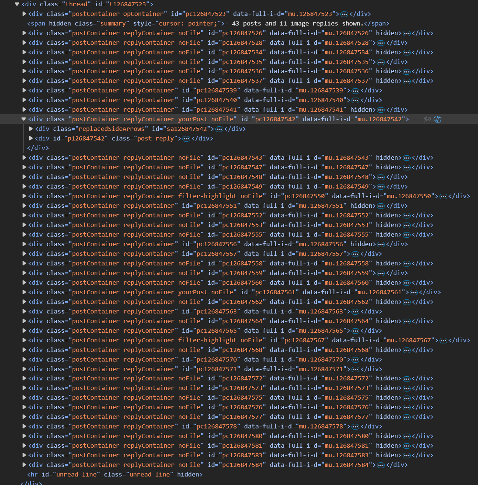
Task: Click id value "t126847523"
Action: tap(127, 4)
